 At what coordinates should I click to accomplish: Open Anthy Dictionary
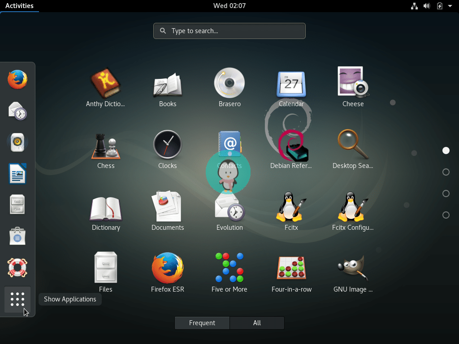click(x=106, y=83)
